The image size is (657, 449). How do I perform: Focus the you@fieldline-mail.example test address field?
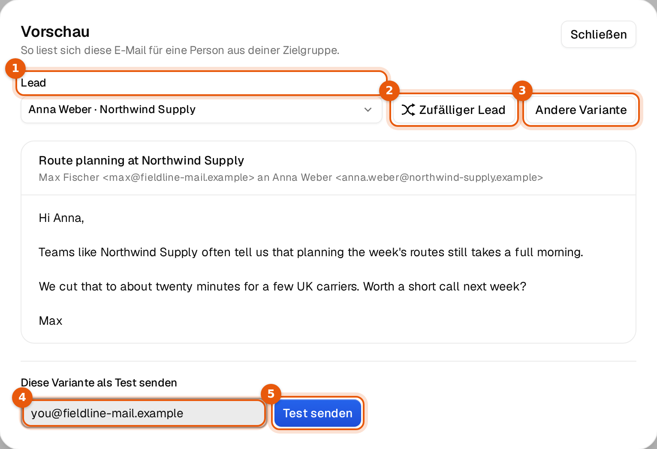click(144, 413)
